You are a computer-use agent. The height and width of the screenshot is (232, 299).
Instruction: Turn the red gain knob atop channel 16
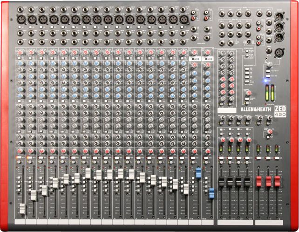tap(183, 52)
